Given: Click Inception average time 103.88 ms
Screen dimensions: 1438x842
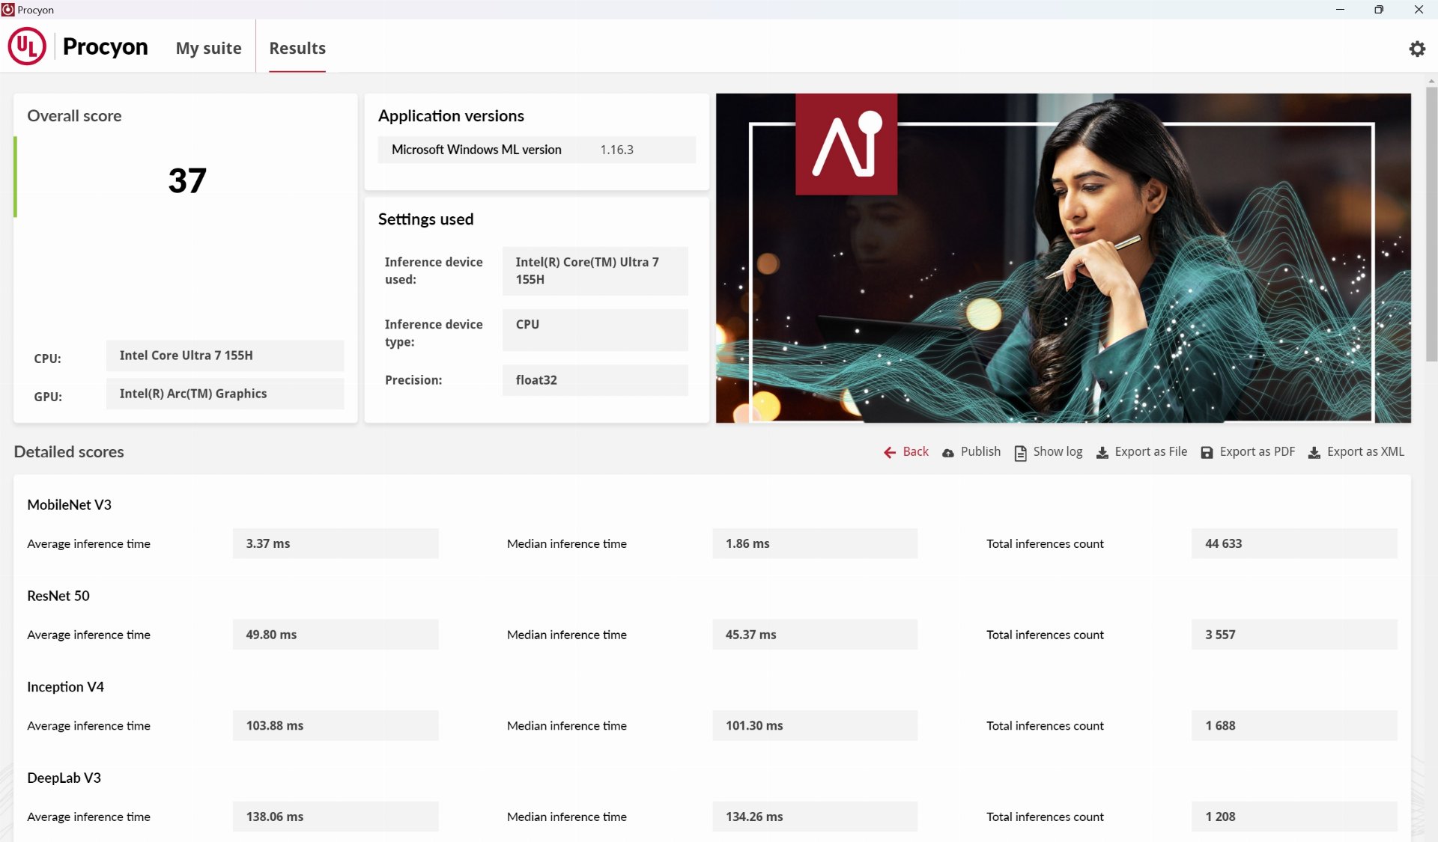Looking at the screenshot, I should pyautogui.click(x=336, y=725).
